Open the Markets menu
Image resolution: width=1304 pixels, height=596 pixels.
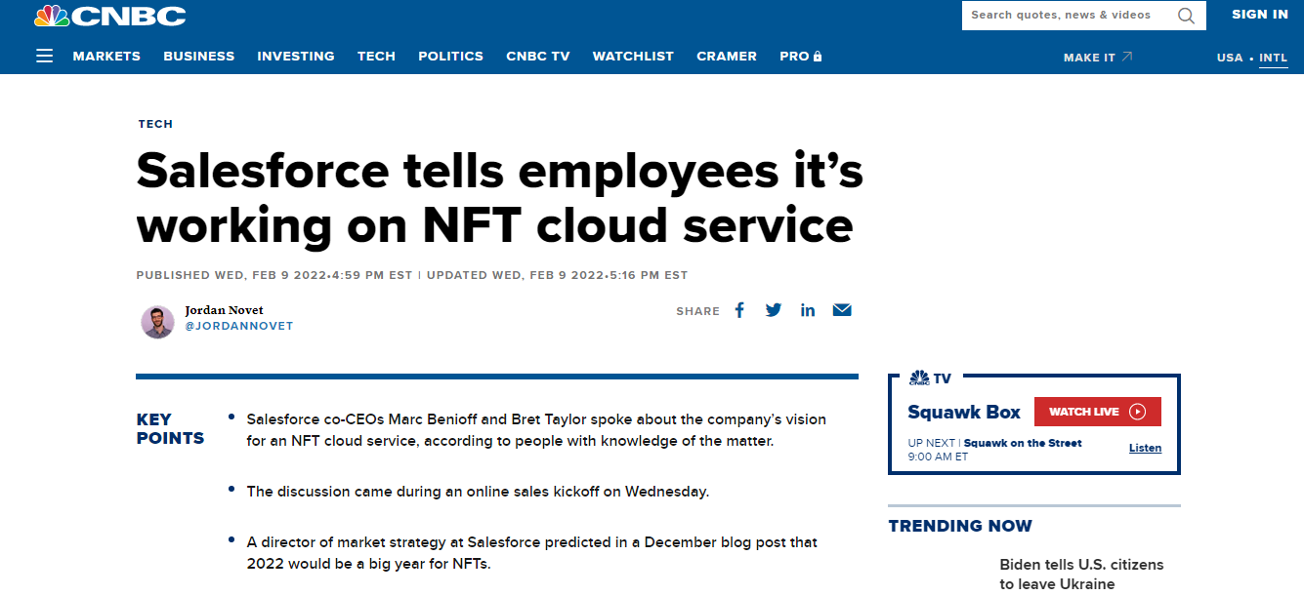(106, 57)
